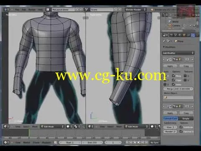
Task: Move Subsurf modifier using up/down arrows
Action: click(187, 107)
